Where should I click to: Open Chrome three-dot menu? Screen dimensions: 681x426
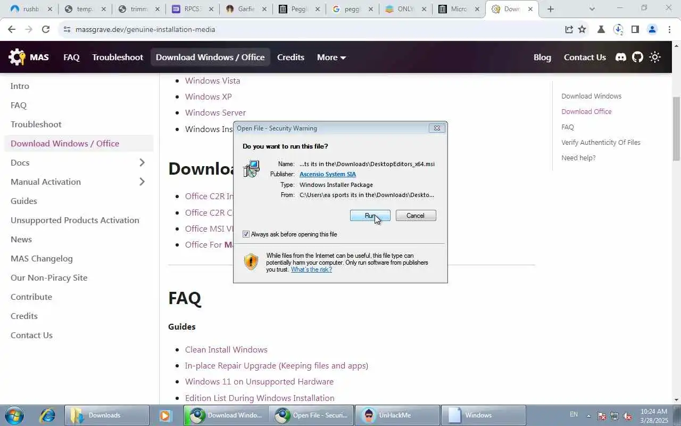pos(669,29)
